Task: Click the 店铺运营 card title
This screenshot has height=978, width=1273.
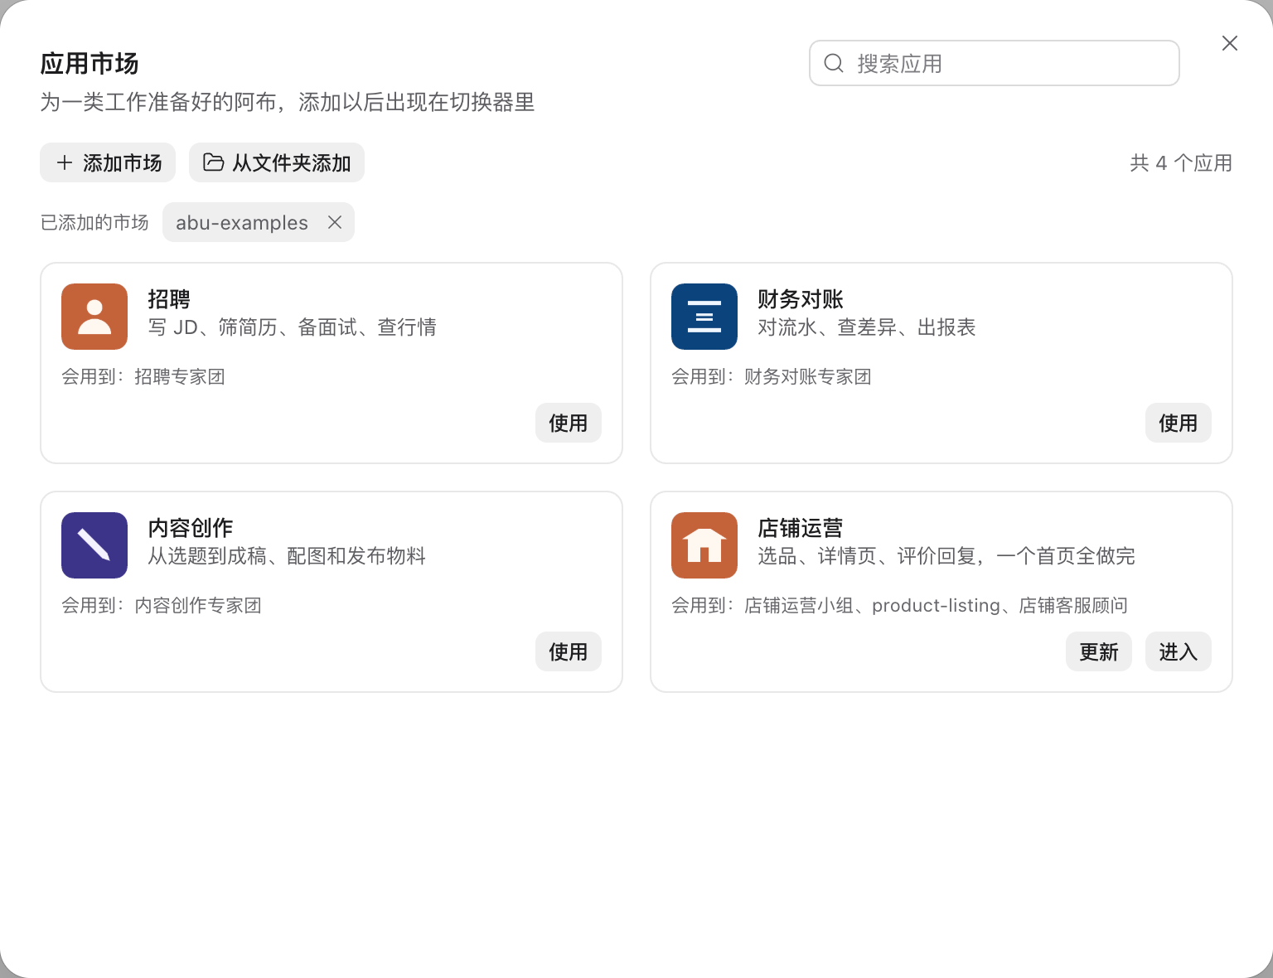Action: tap(801, 528)
